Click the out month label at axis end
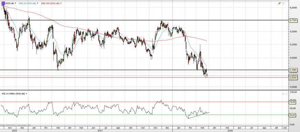The width and height of the screenshot is (300, 132). (285, 128)
